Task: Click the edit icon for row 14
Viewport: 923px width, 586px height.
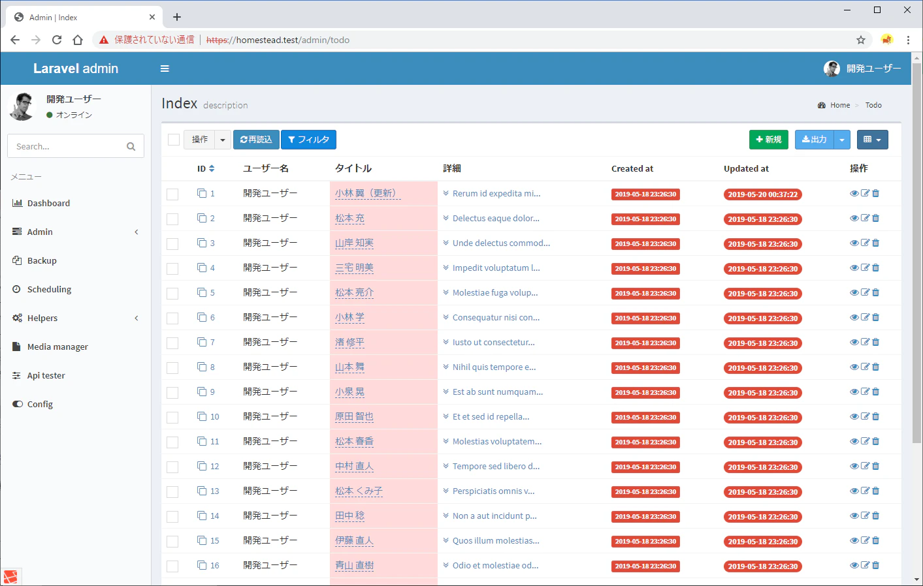Action: [865, 516]
